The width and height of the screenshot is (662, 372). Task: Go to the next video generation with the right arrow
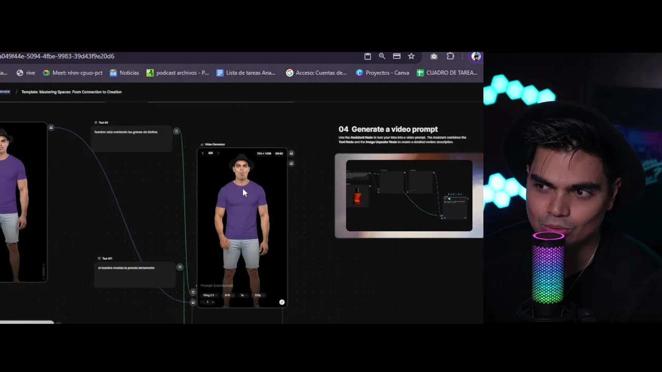[218, 153]
